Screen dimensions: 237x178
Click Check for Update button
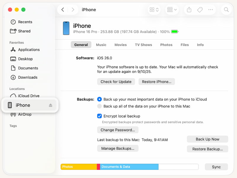pos(116,82)
